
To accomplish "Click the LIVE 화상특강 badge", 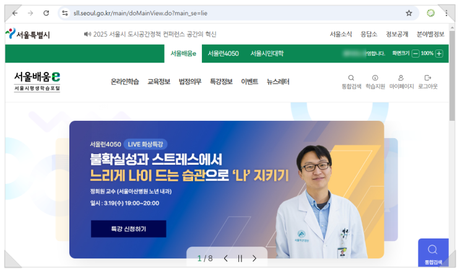I will coord(145,144).
